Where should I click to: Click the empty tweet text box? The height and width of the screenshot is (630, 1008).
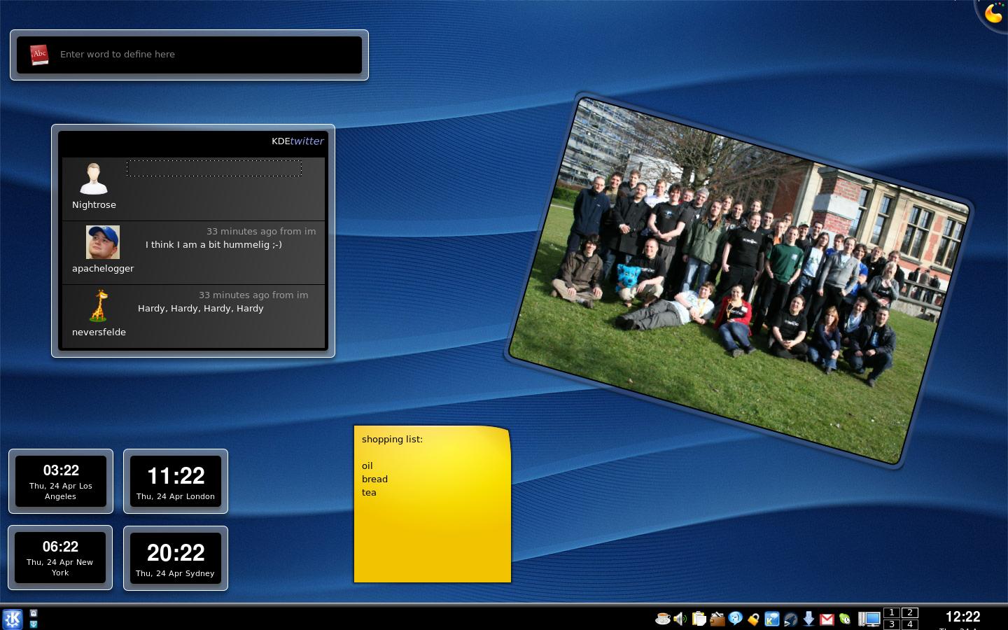[214, 168]
